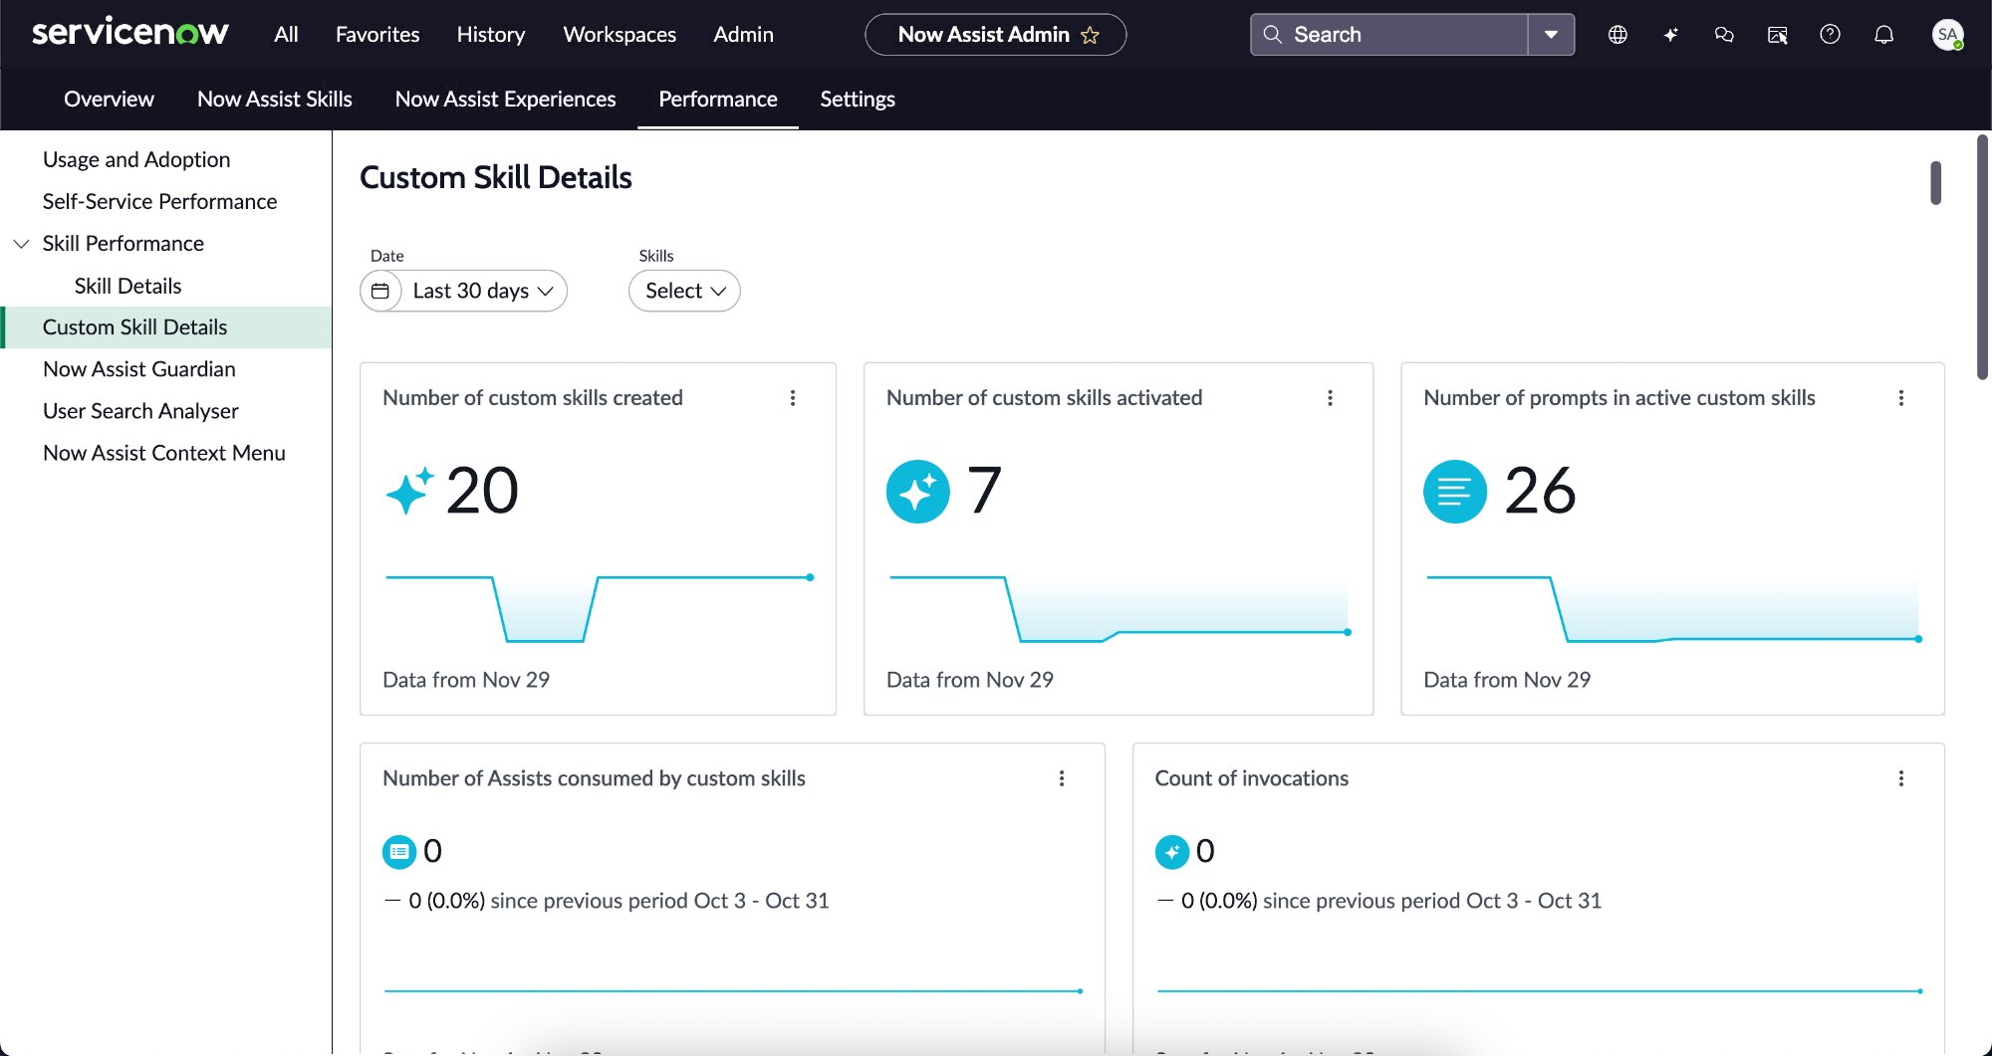Viewport: 1992px width, 1056px height.
Task: Open Now Assist Context Menu page
Action: click(x=164, y=453)
